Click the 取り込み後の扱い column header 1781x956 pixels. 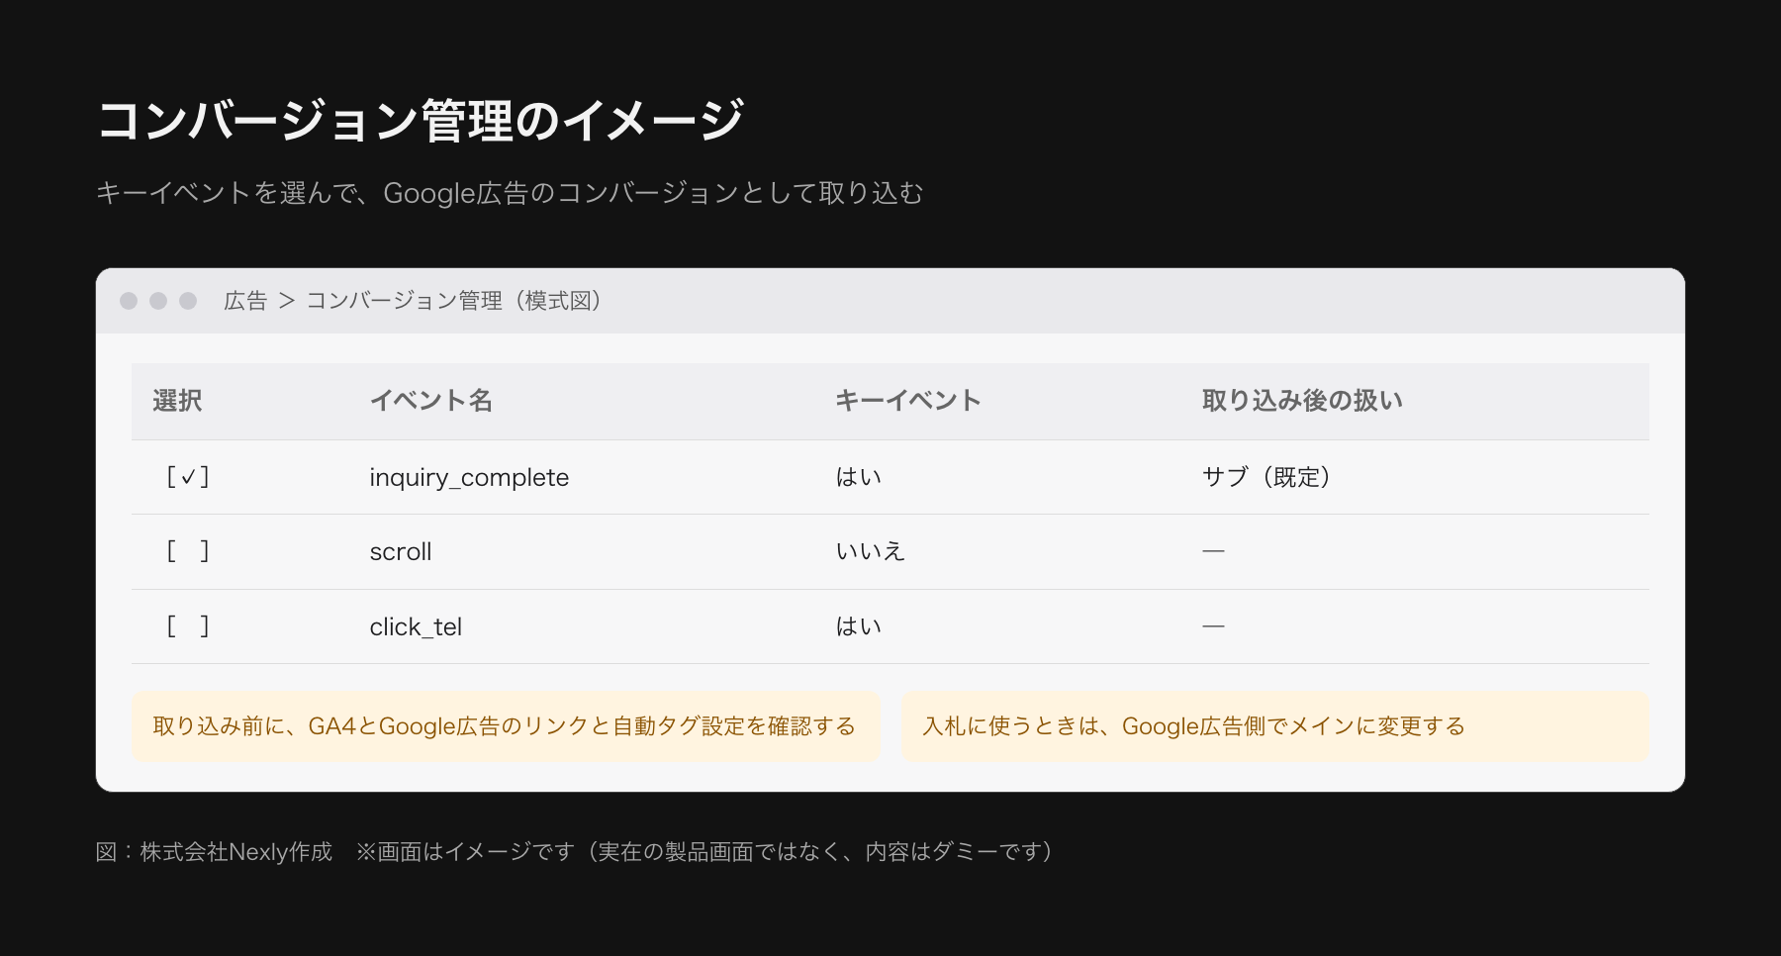pos(1302,401)
